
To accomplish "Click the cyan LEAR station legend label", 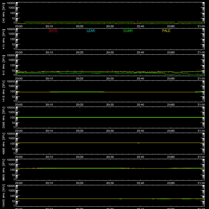I will [91, 31].
